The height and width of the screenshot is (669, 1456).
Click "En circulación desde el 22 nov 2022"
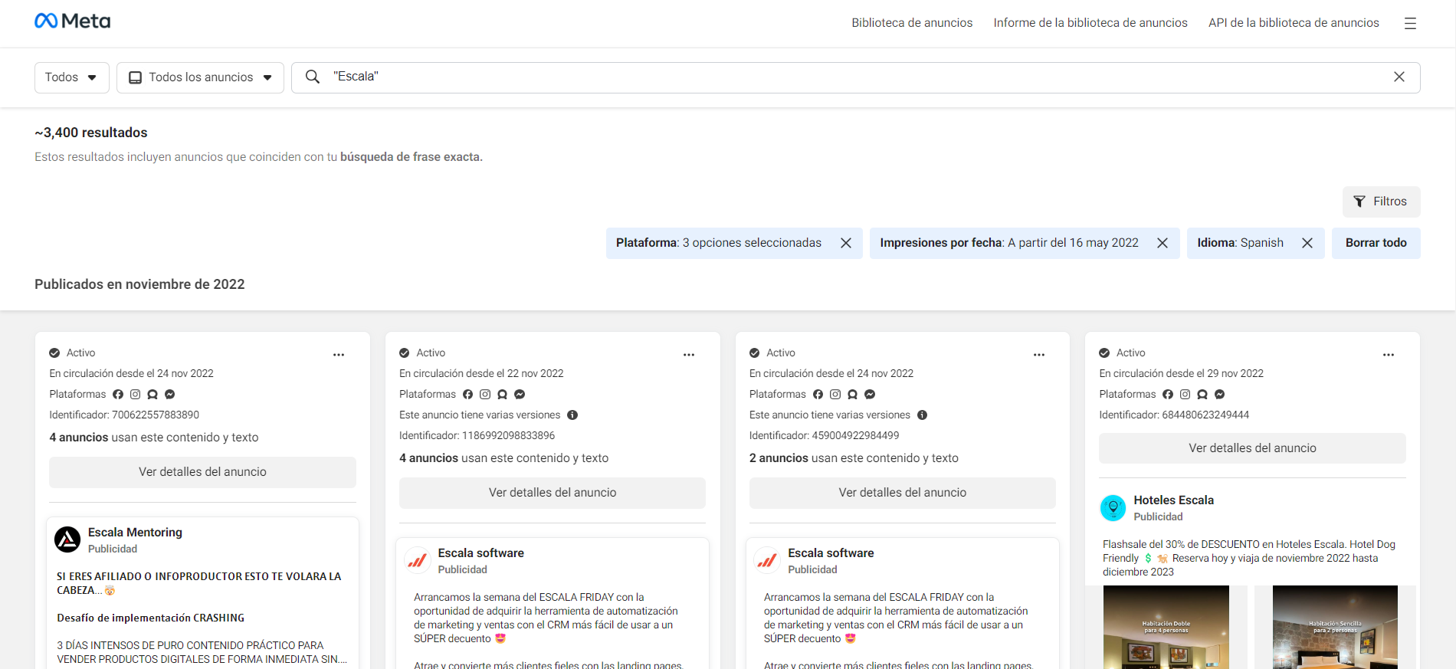[481, 373]
